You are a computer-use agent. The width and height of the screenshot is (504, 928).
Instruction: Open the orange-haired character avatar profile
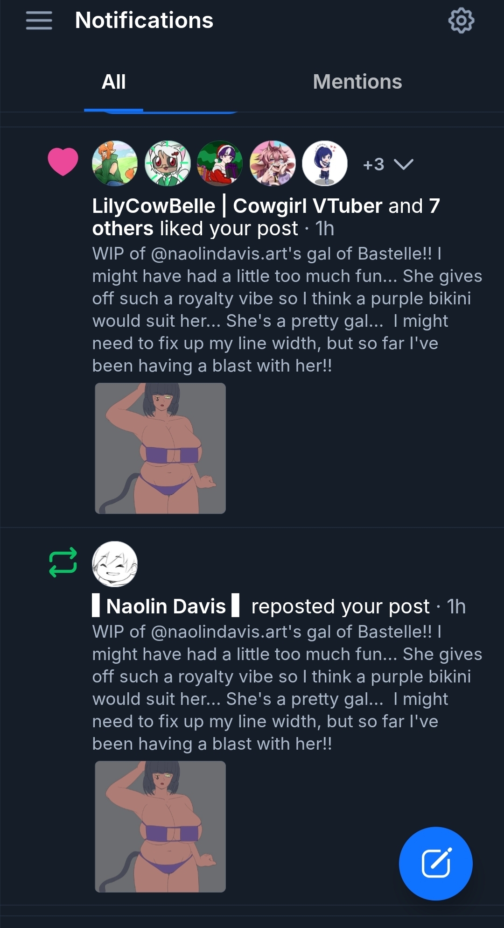(x=115, y=163)
